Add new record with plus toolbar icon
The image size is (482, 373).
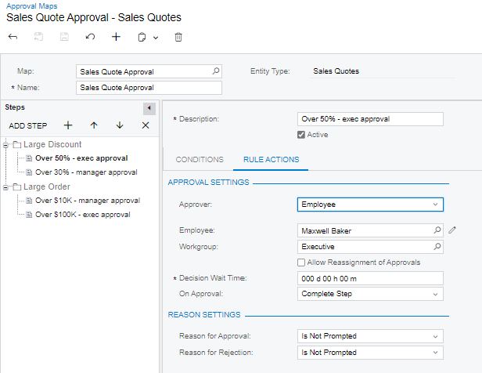(116, 37)
